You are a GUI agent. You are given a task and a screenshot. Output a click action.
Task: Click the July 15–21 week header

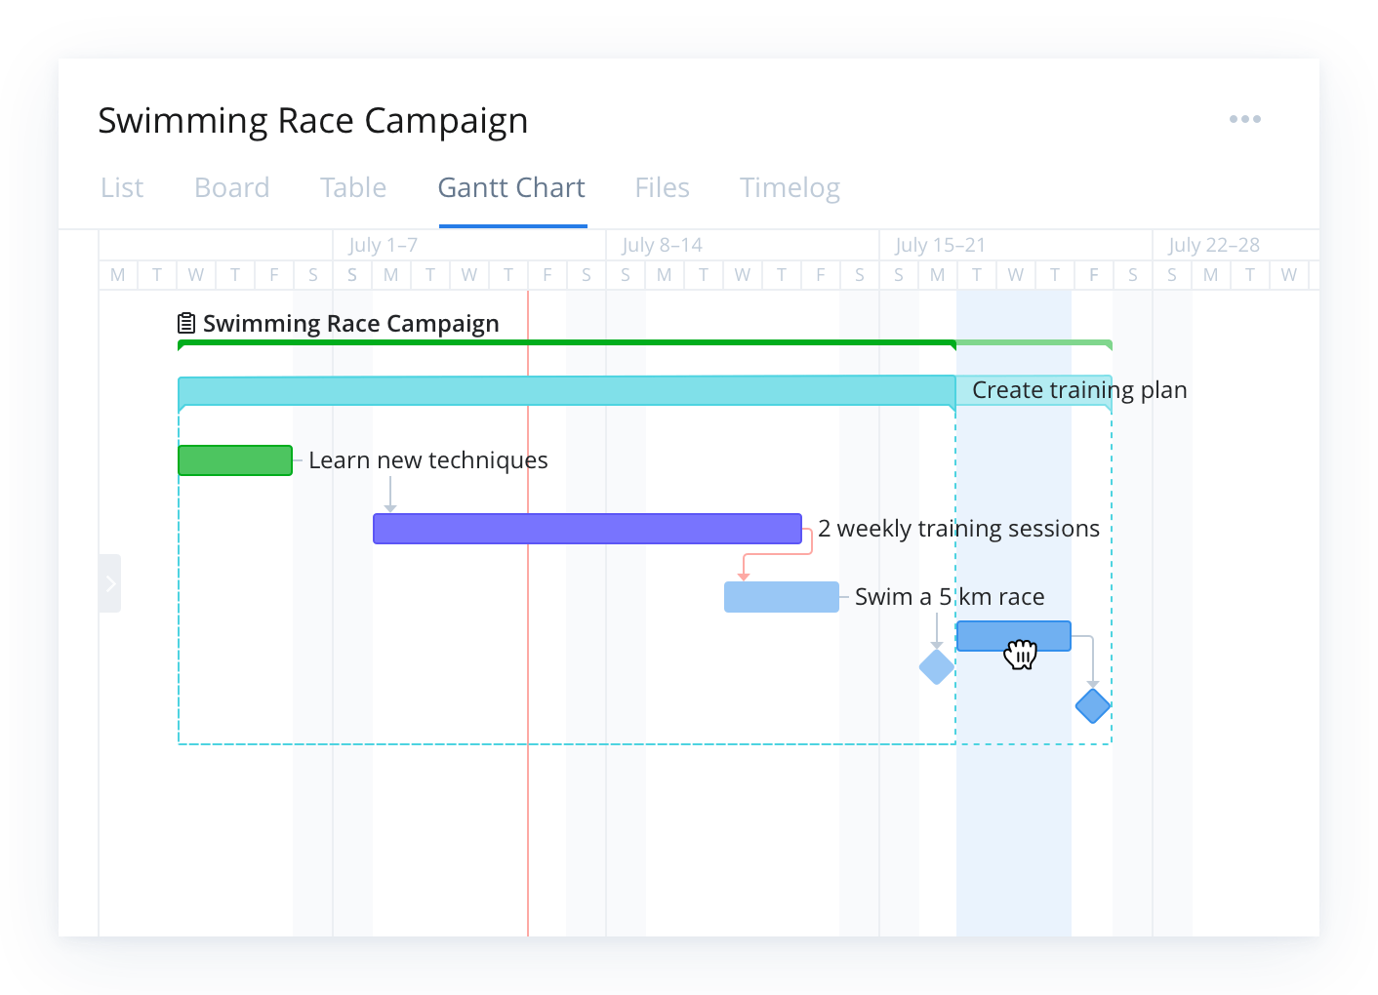pos(939,244)
